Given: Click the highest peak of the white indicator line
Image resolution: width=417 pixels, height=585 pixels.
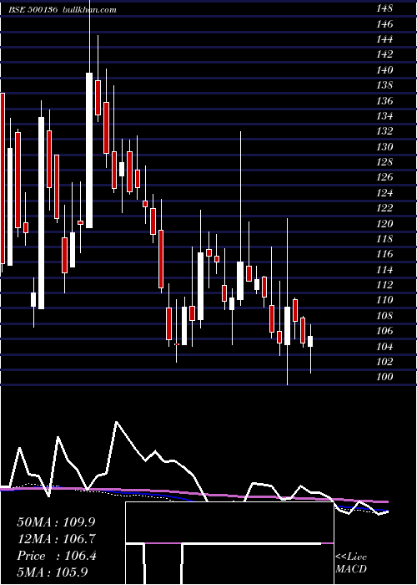Looking at the screenshot, I should (117, 422).
